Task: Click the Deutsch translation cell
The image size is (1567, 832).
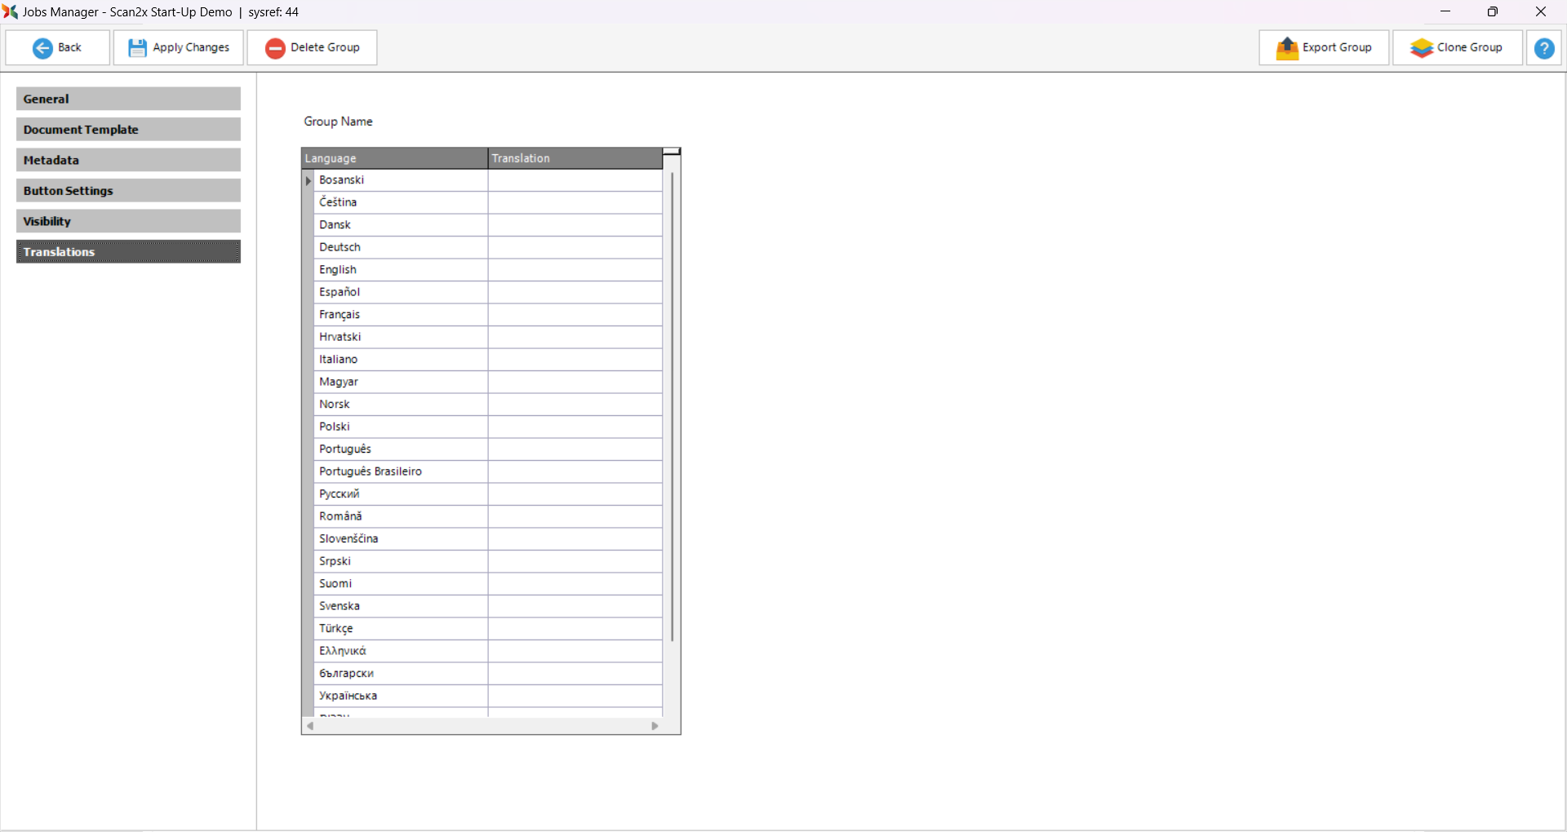Action: pos(575,247)
